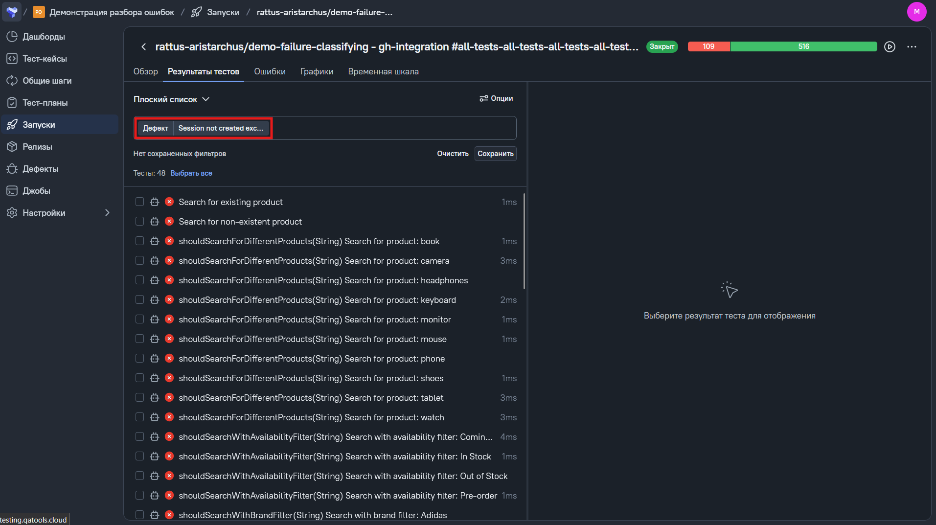936x525 pixels.
Task: Select checkbox for Search for product: camera
Action: (x=139, y=260)
